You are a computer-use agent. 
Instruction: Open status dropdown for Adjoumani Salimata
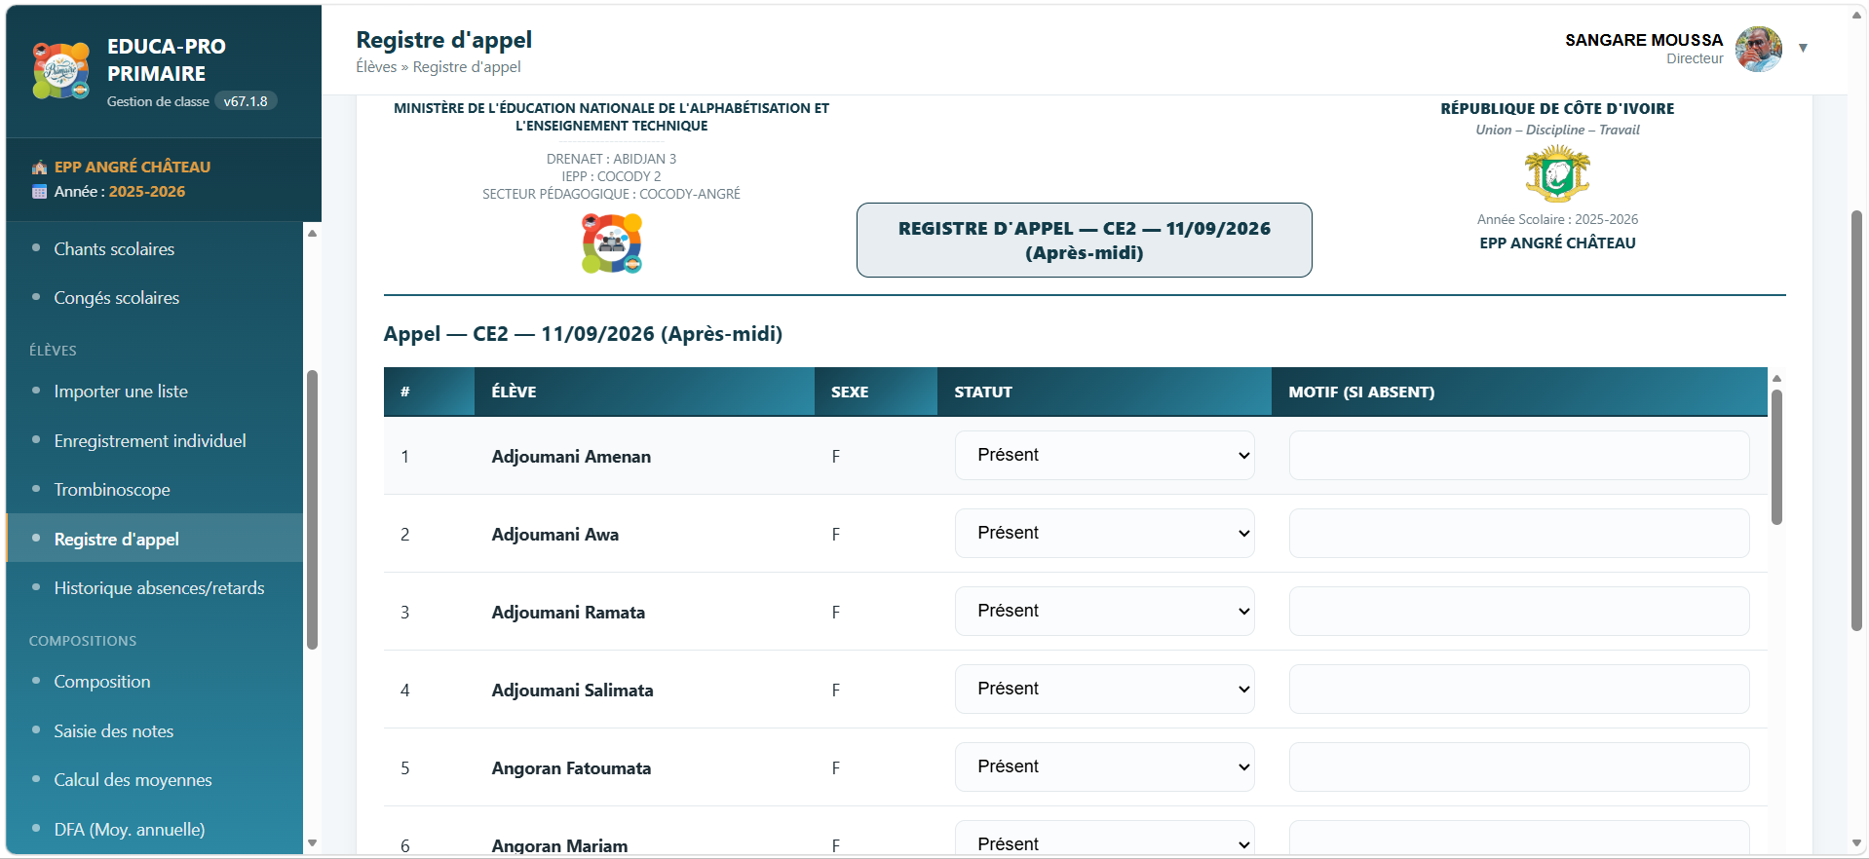tap(1104, 690)
